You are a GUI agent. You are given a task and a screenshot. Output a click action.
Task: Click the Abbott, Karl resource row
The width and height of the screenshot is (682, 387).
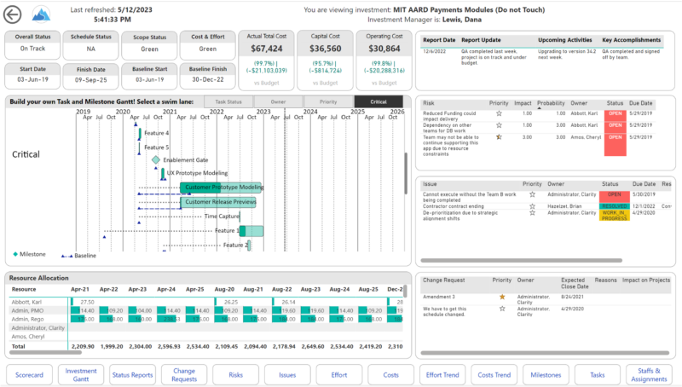coord(206,302)
